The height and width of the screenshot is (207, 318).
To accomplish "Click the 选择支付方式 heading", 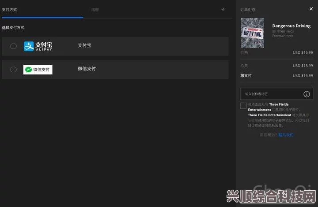I will pos(13,27).
